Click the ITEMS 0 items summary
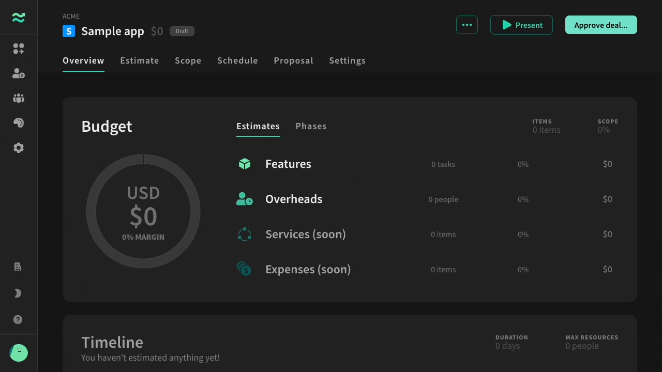662x372 pixels. click(547, 126)
